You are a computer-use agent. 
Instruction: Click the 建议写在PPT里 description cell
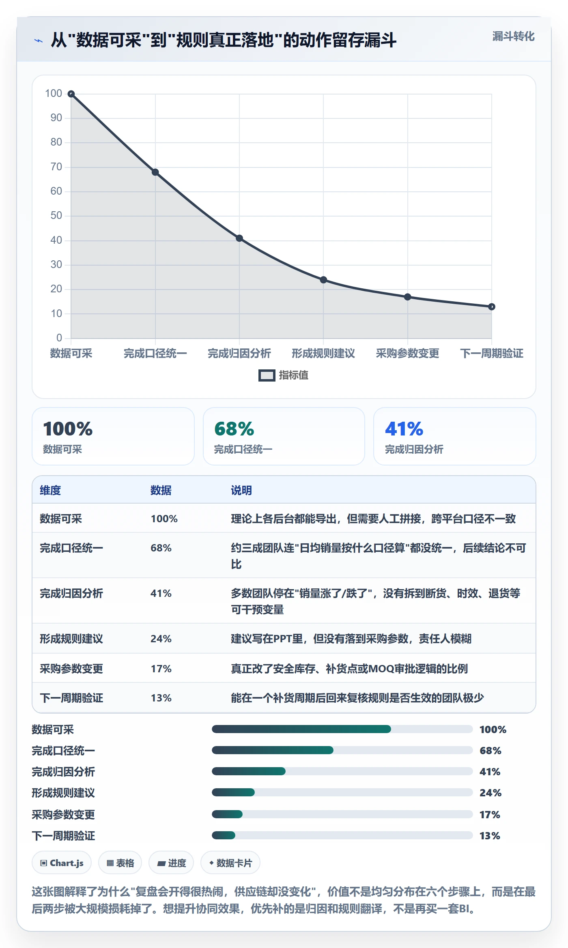click(351, 639)
